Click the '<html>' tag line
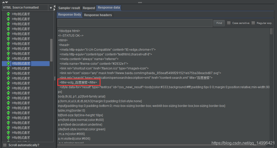The width and height of the screenshot is (277, 148). [x=63, y=40]
